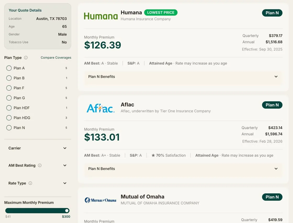Click the $1,516.68 annual amount
The width and height of the screenshot is (293, 223).
click(x=274, y=42)
